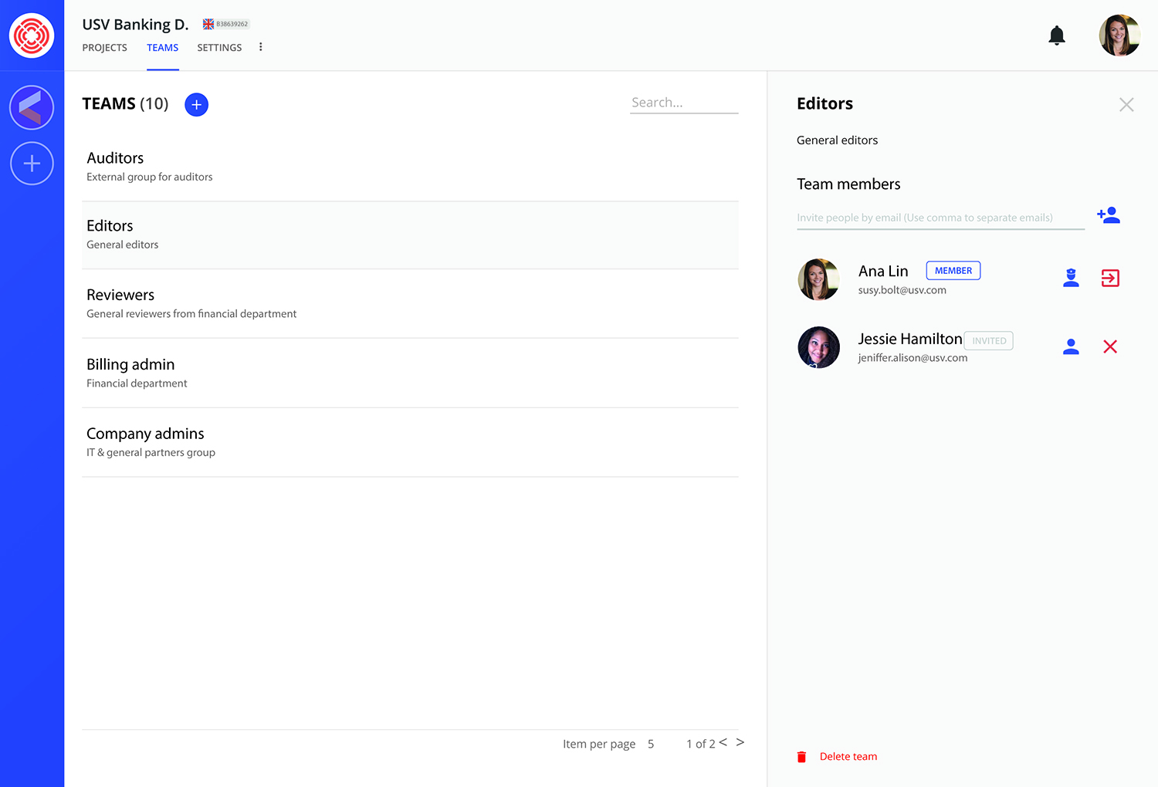Toggle Ana Lin's admin role icon
This screenshot has width=1158, height=787.
[1071, 278]
